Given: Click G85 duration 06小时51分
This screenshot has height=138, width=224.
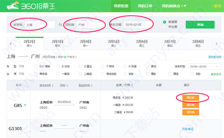Looking at the screenshot, I should (x=64, y=102).
